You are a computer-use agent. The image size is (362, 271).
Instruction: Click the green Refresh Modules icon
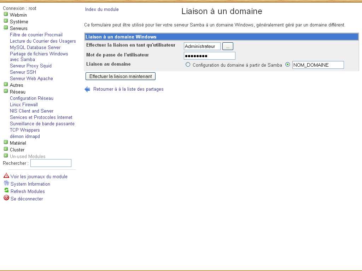[6, 191]
